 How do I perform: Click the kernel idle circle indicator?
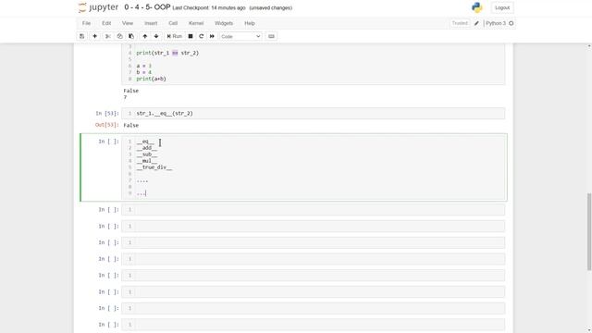[x=512, y=23]
